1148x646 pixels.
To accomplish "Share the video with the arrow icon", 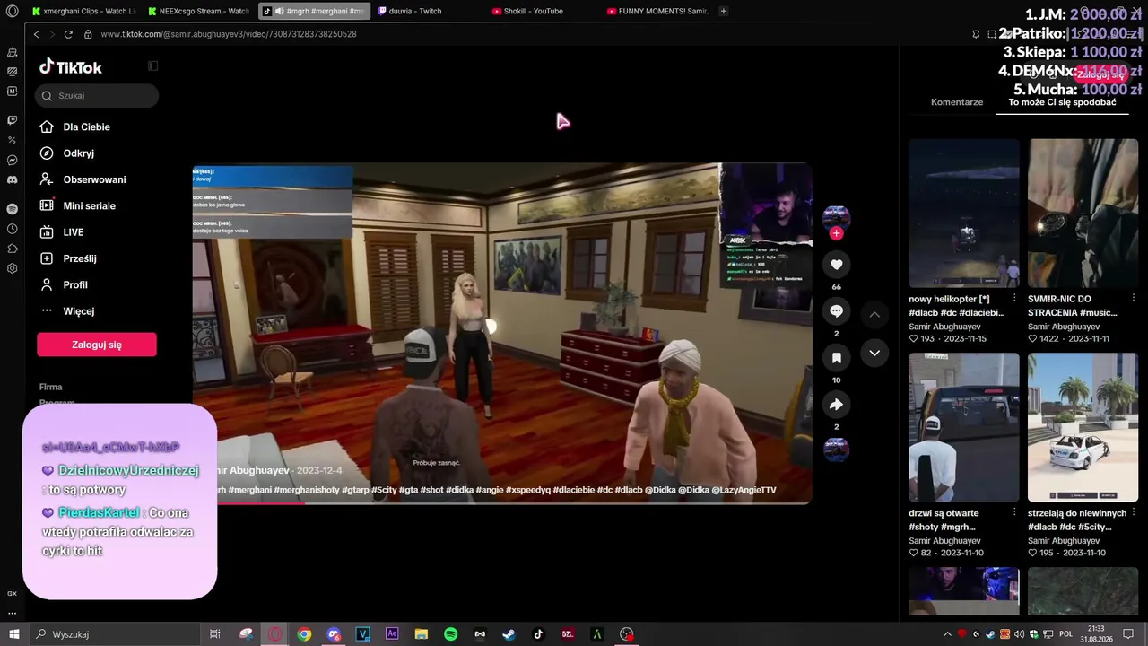I will 836,405.
